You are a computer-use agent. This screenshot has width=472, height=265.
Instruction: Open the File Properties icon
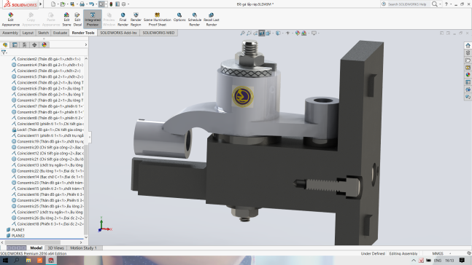pos(117,4)
